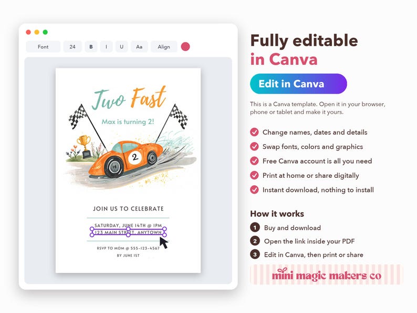Toggle italic with the I button
417x313 pixels.
[x=106, y=47]
